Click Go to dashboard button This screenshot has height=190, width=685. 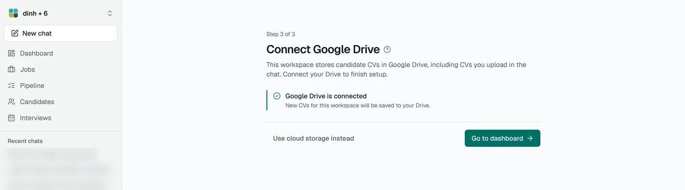(502, 138)
